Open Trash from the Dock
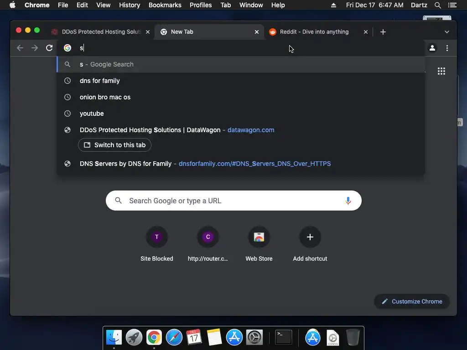 tap(353, 338)
